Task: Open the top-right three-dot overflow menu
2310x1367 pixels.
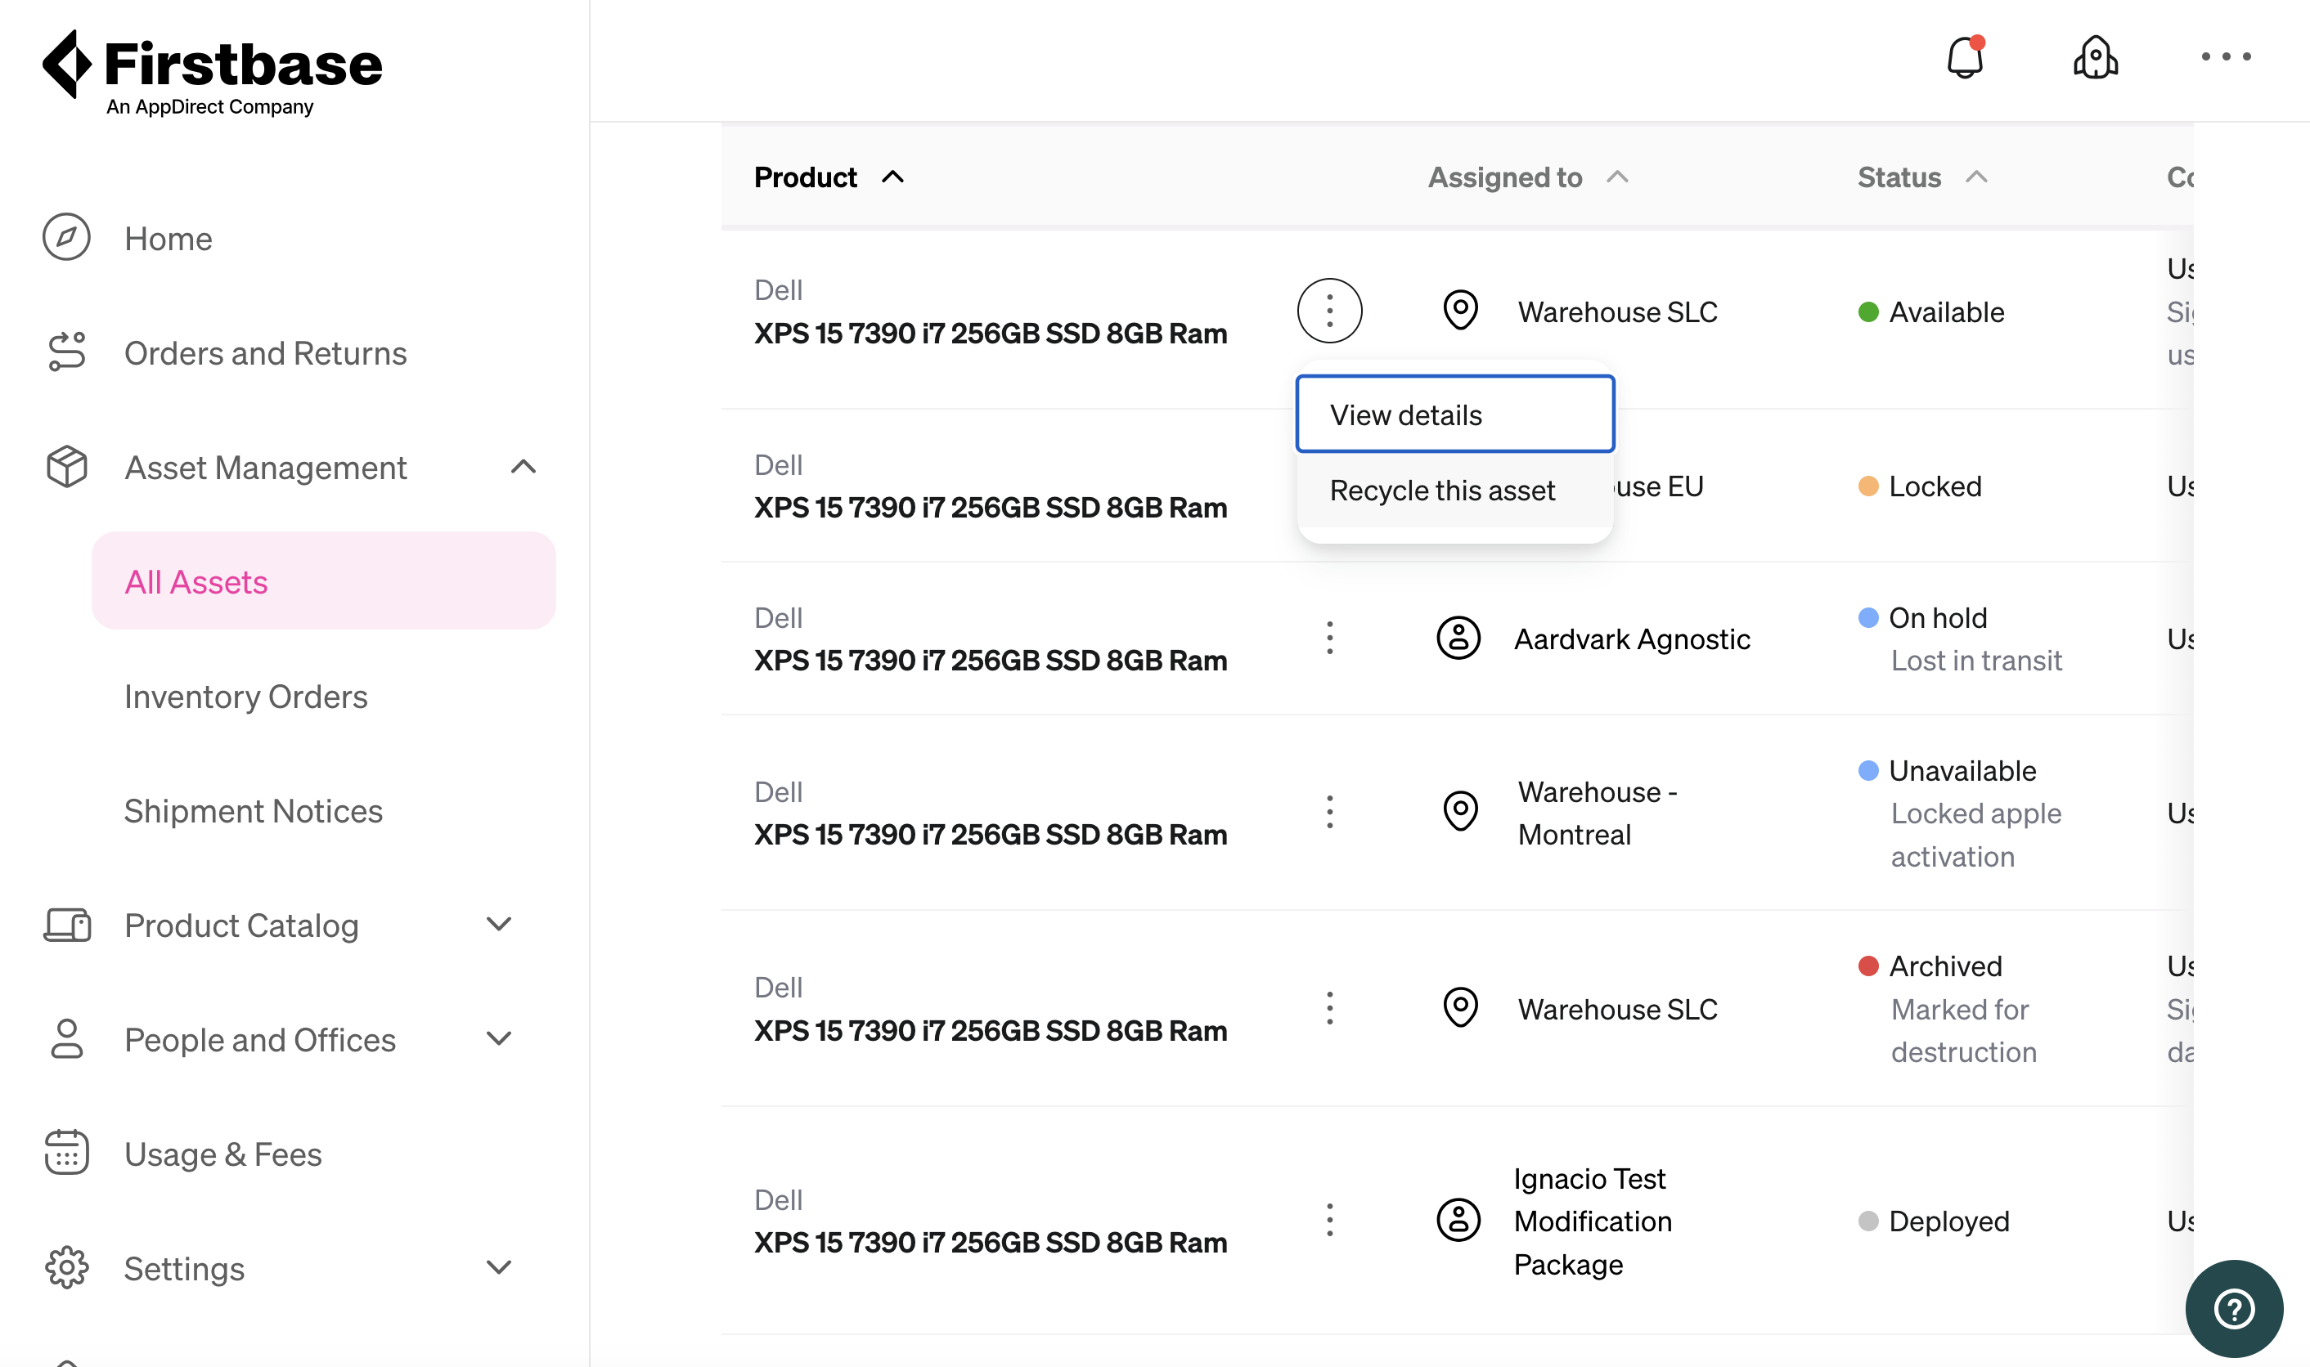Action: 2225,57
